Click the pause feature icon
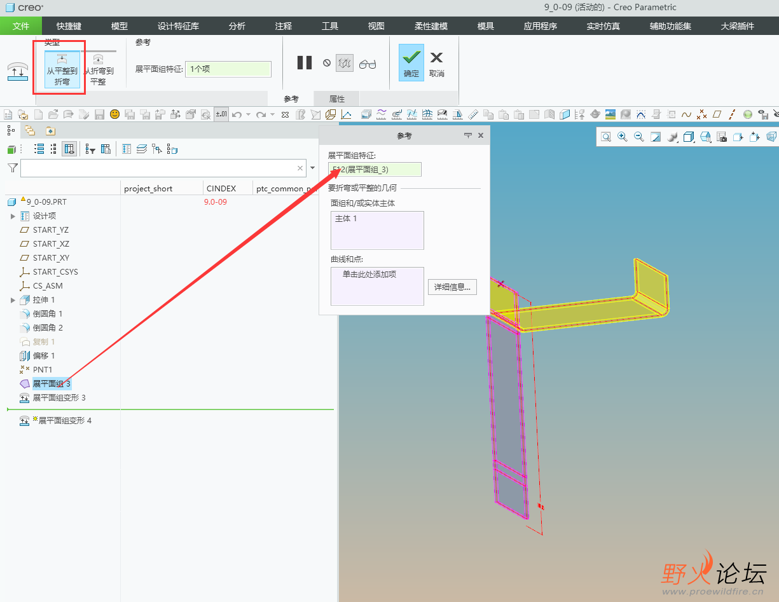Image resolution: width=779 pixels, height=602 pixels. (305, 63)
